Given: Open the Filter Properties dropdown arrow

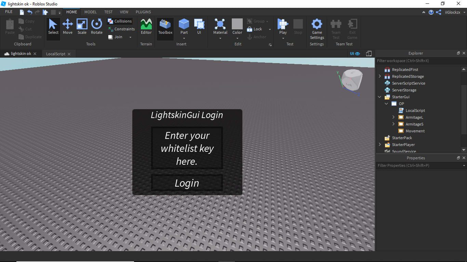Looking at the screenshot, I should click(x=464, y=165).
